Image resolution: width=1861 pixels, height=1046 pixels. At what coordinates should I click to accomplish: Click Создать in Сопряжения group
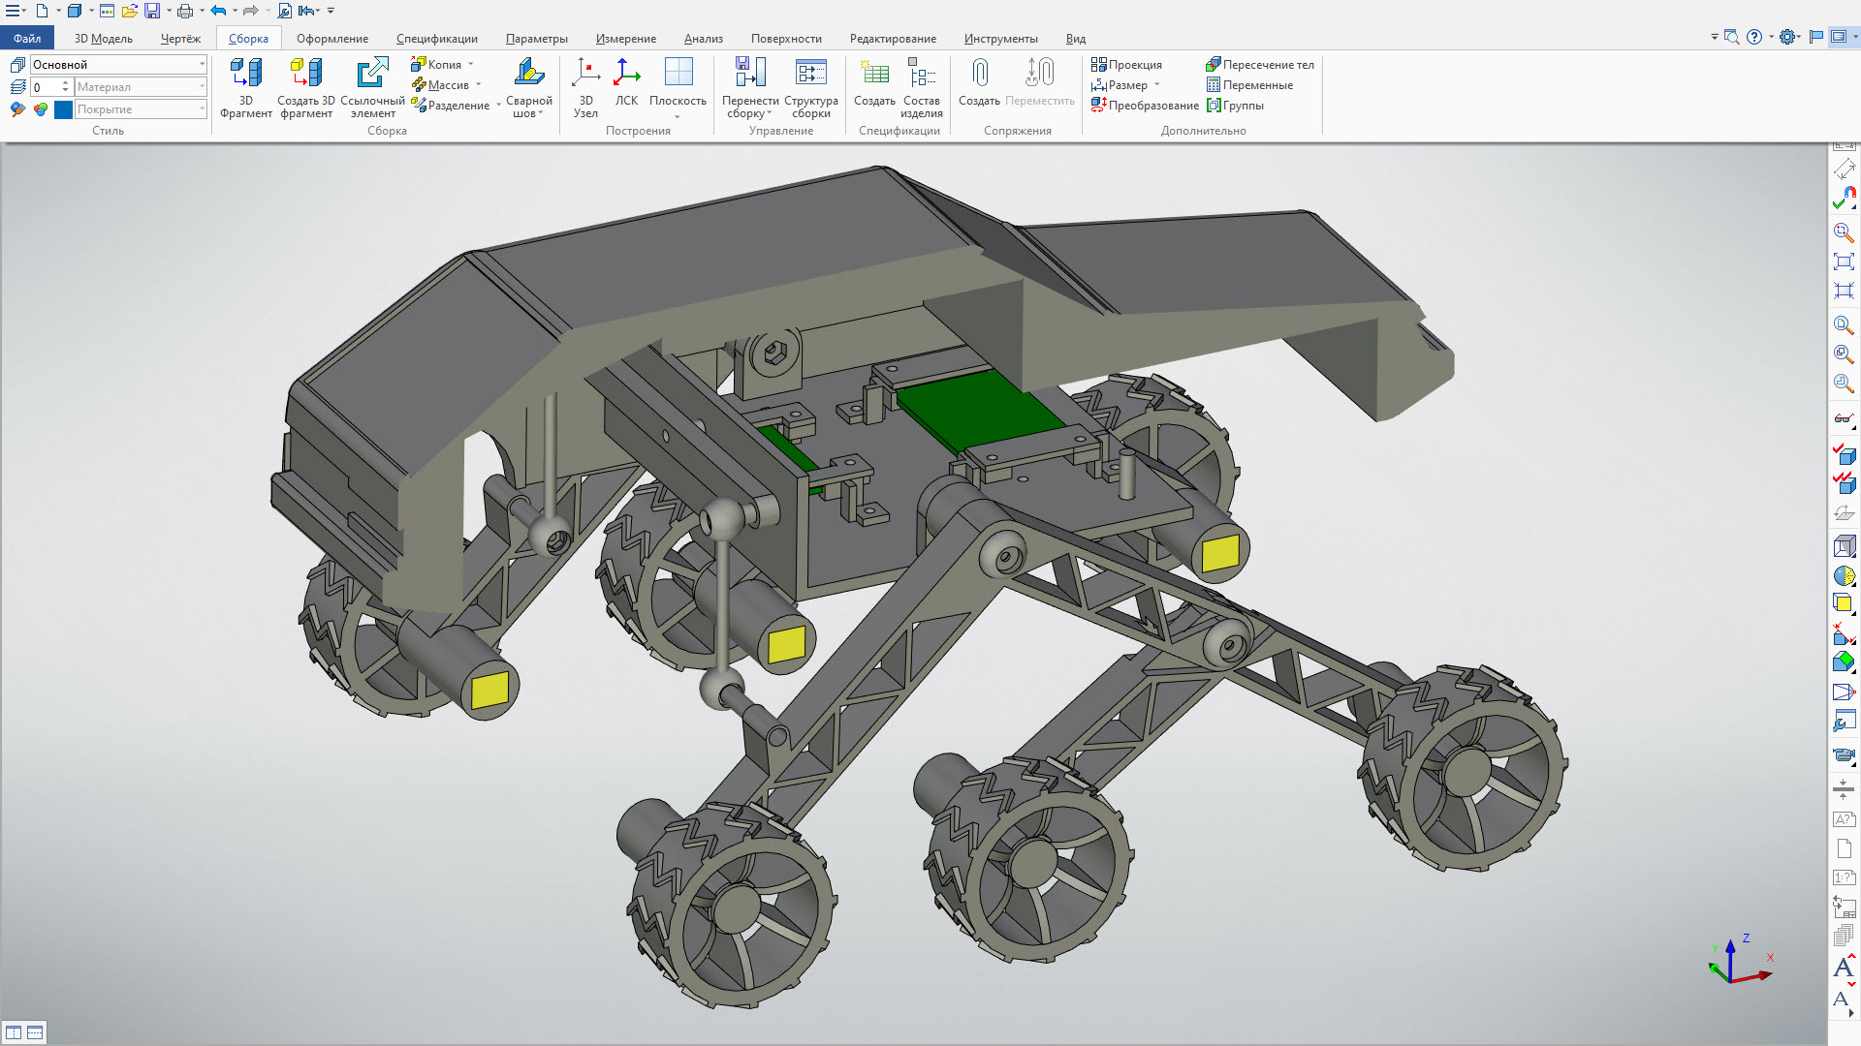[x=979, y=82]
